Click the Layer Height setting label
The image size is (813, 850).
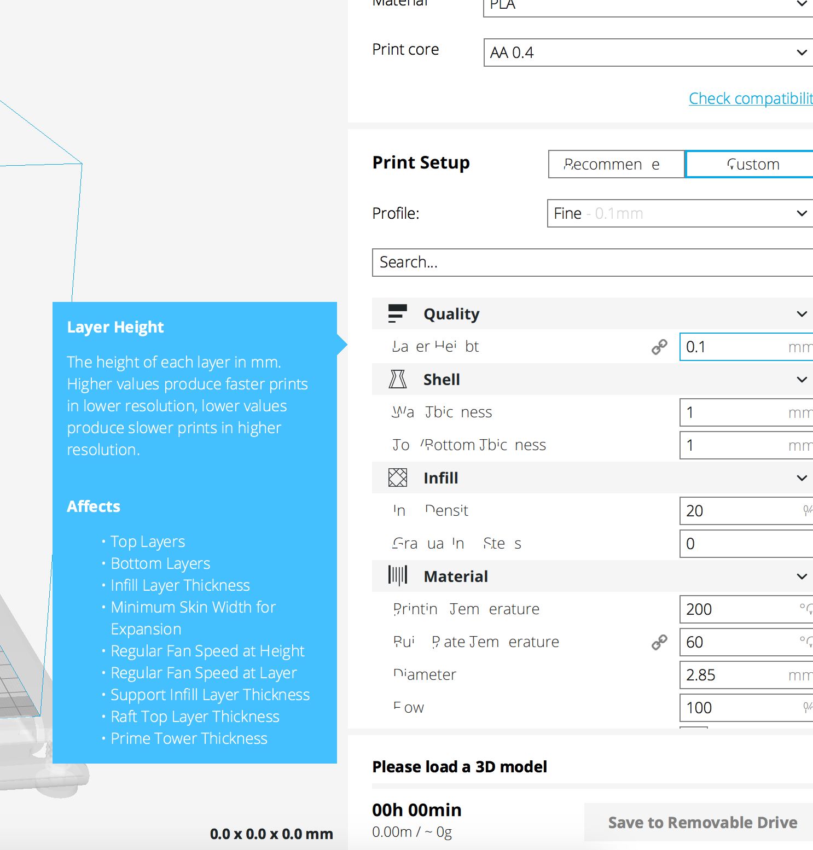pyautogui.click(x=435, y=347)
